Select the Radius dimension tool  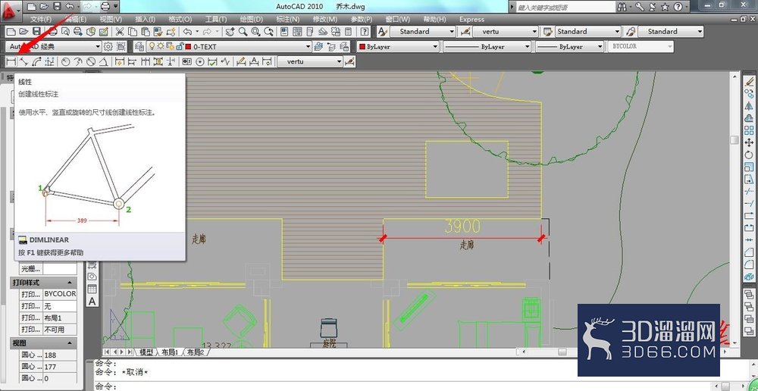pos(66,62)
